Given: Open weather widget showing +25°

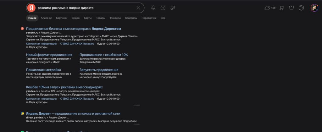Looking at the screenshot, I should coord(270,8).
